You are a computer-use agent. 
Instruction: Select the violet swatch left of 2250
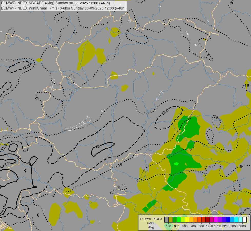224,220
